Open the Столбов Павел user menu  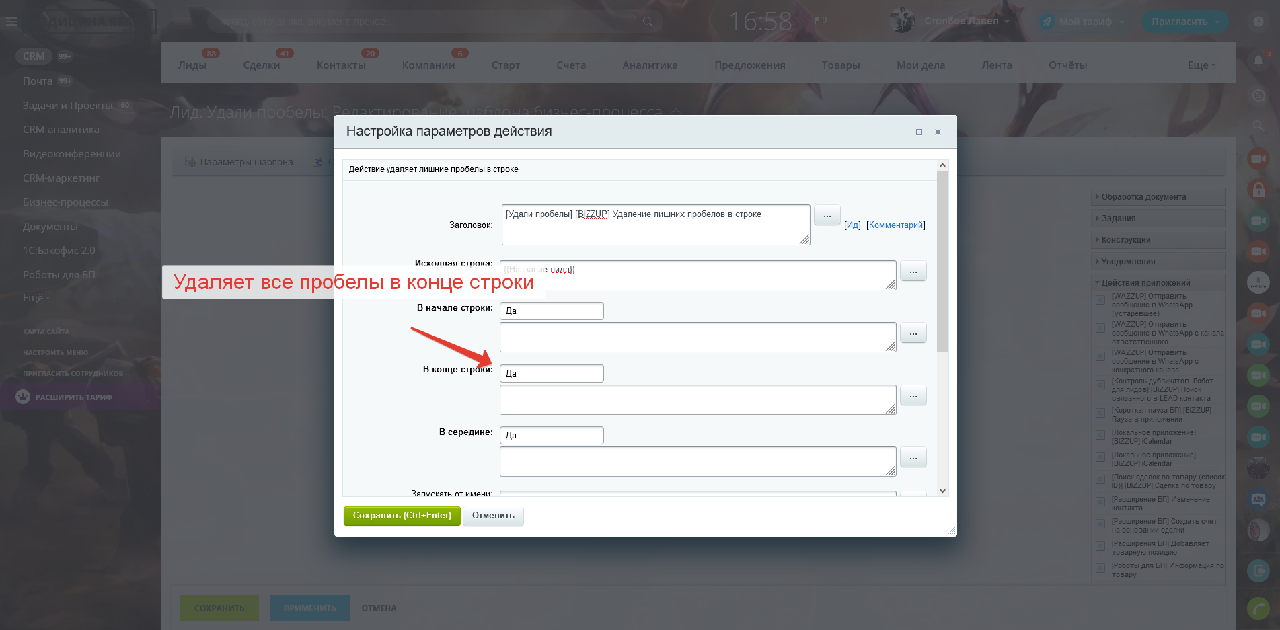967,21
